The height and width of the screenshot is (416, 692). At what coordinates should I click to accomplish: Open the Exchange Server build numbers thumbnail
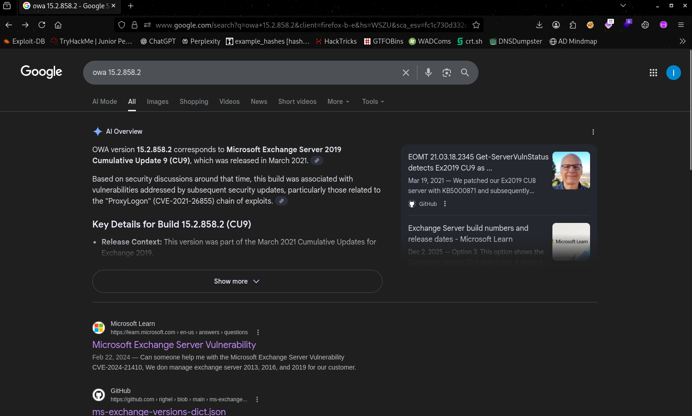click(x=571, y=242)
